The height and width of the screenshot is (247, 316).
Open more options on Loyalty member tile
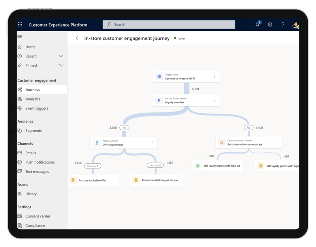tap(214, 100)
